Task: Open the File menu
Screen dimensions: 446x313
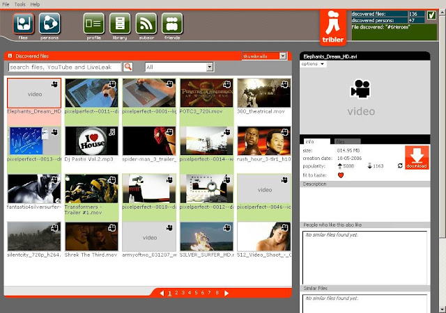Action: pyautogui.click(x=6, y=4)
